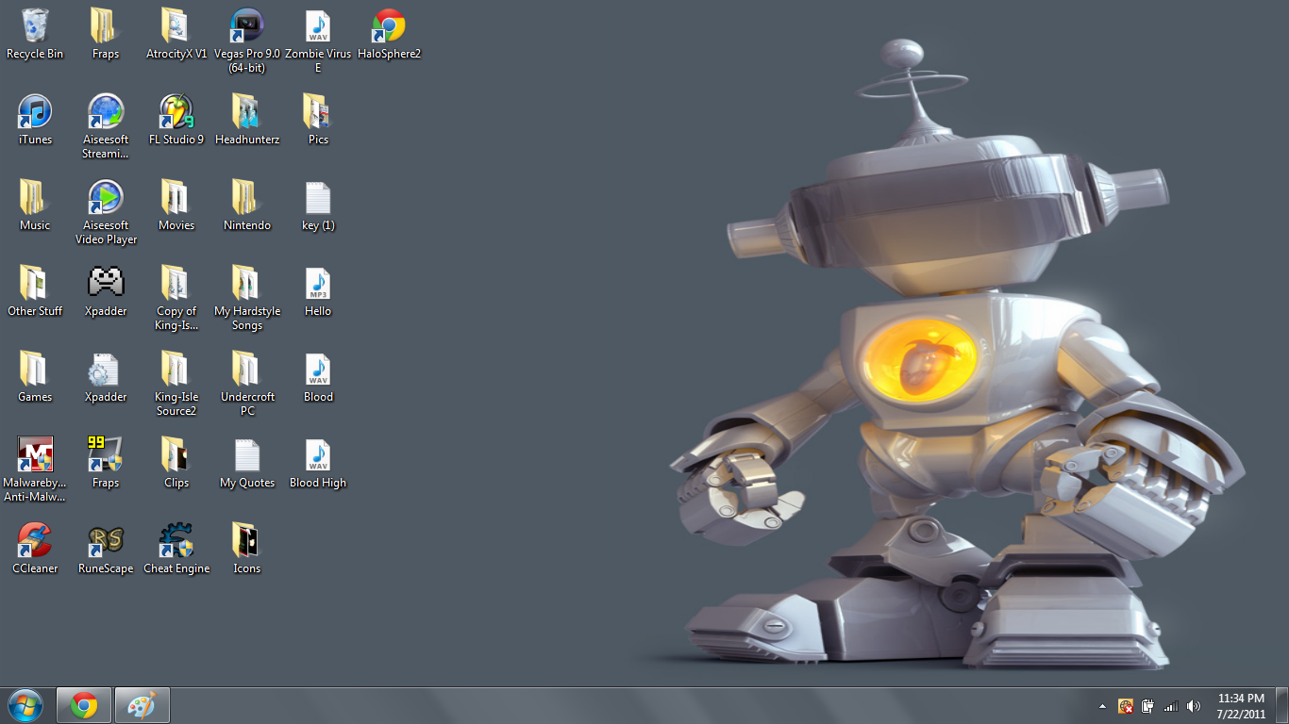Open the volume speaker control
Viewport: 1289px width, 724px height.
click(x=1194, y=706)
